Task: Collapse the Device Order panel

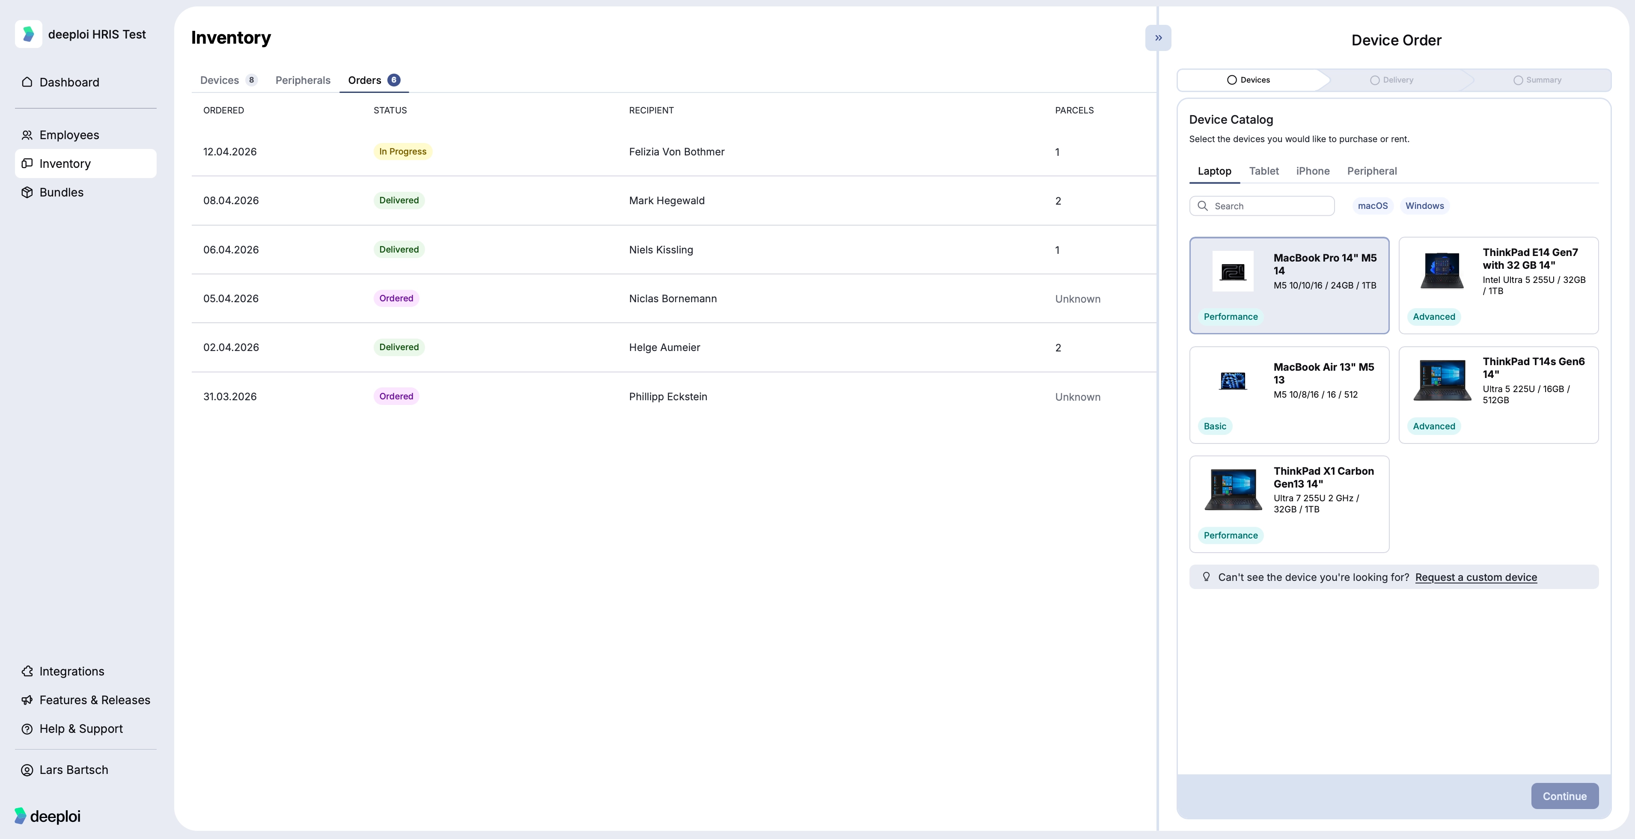Action: [x=1158, y=38]
